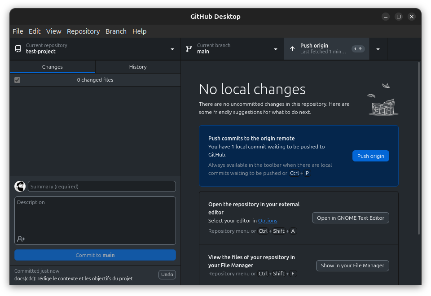Click the '0 changed files' label
Image resolution: width=431 pixels, height=296 pixels.
click(95, 80)
